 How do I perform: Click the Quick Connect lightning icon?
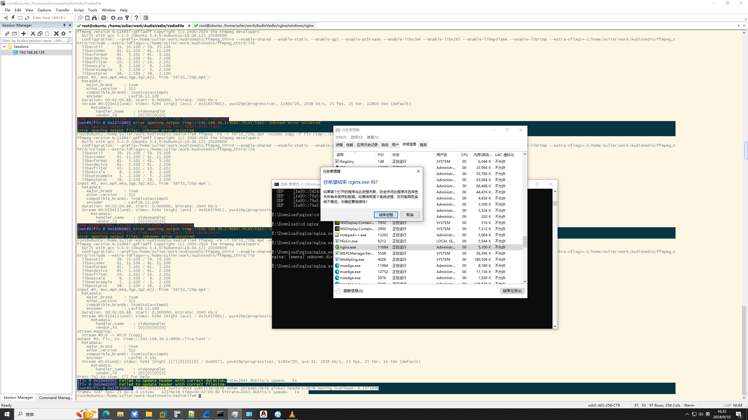[13, 18]
